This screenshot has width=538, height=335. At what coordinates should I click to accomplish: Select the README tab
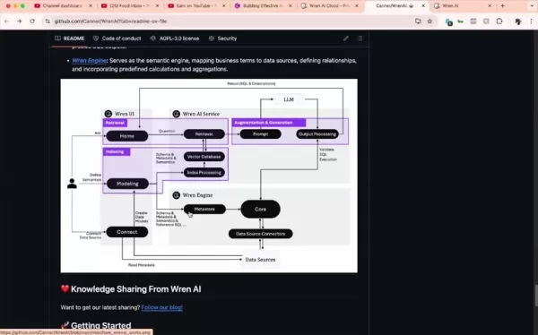click(x=70, y=39)
